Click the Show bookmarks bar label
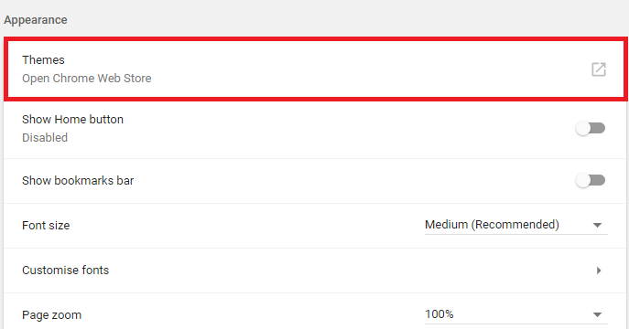The height and width of the screenshot is (329, 629). 78,181
